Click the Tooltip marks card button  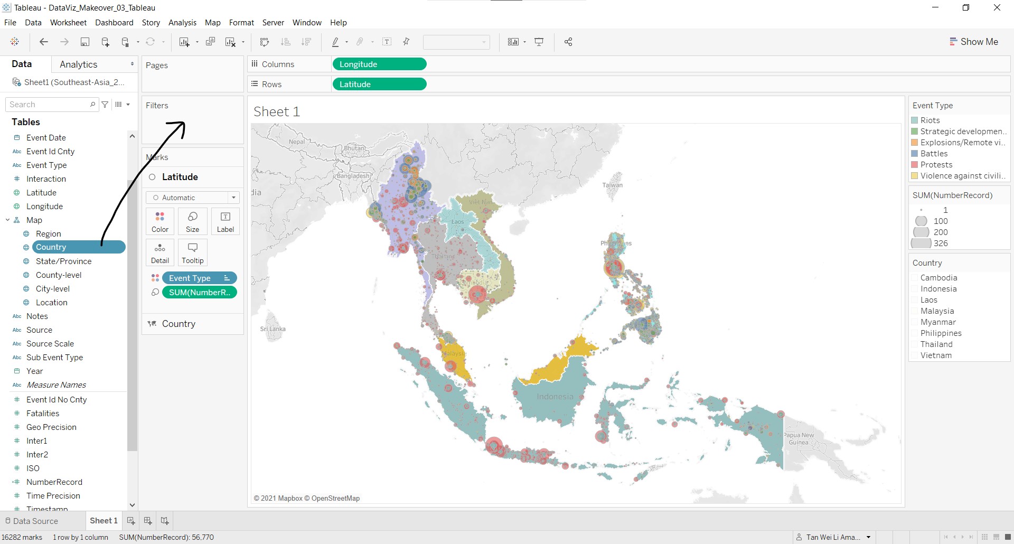192,252
